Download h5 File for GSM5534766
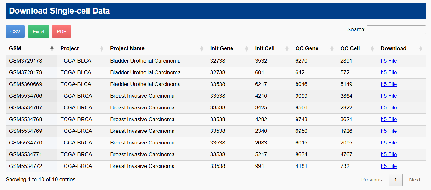This screenshot has width=431, height=190. pyautogui.click(x=389, y=96)
